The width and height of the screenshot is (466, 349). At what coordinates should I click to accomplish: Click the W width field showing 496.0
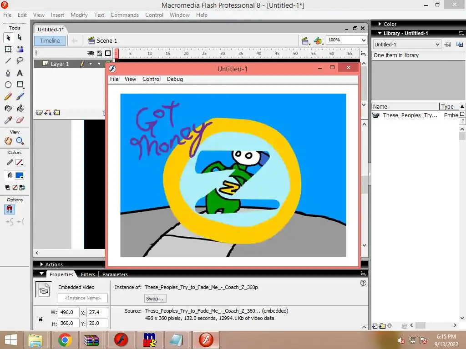point(68,312)
